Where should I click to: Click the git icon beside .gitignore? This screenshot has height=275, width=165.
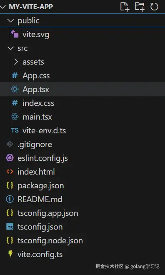click(x=10, y=144)
